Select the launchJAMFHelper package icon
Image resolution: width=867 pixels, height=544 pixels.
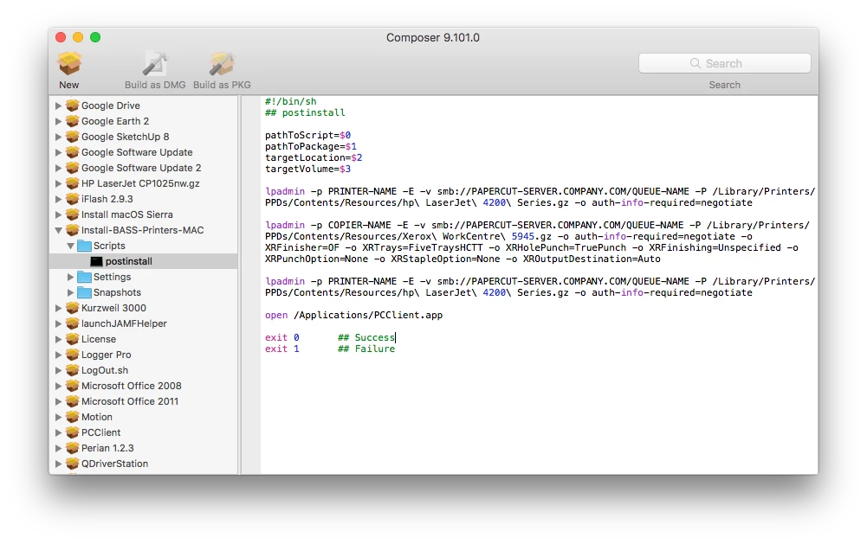pos(73,323)
